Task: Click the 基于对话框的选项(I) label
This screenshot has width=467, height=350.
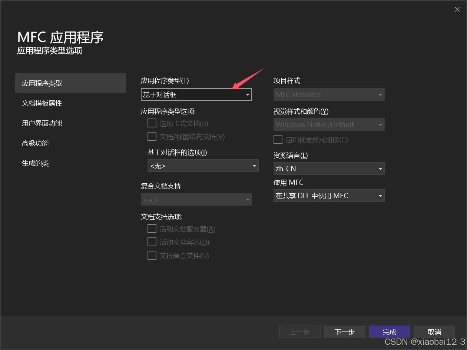Action: click(177, 152)
